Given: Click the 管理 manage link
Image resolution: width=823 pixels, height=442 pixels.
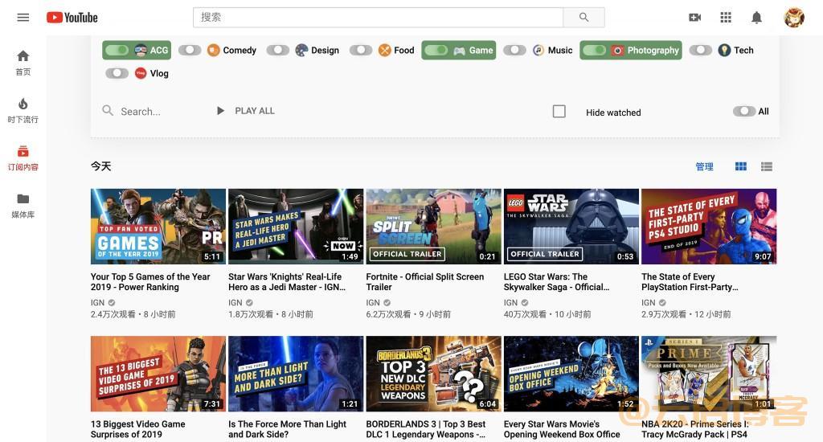Looking at the screenshot, I should (704, 166).
